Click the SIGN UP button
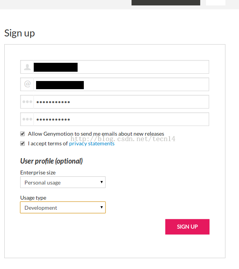This screenshot has height=269, width=239. pos(187,227)
